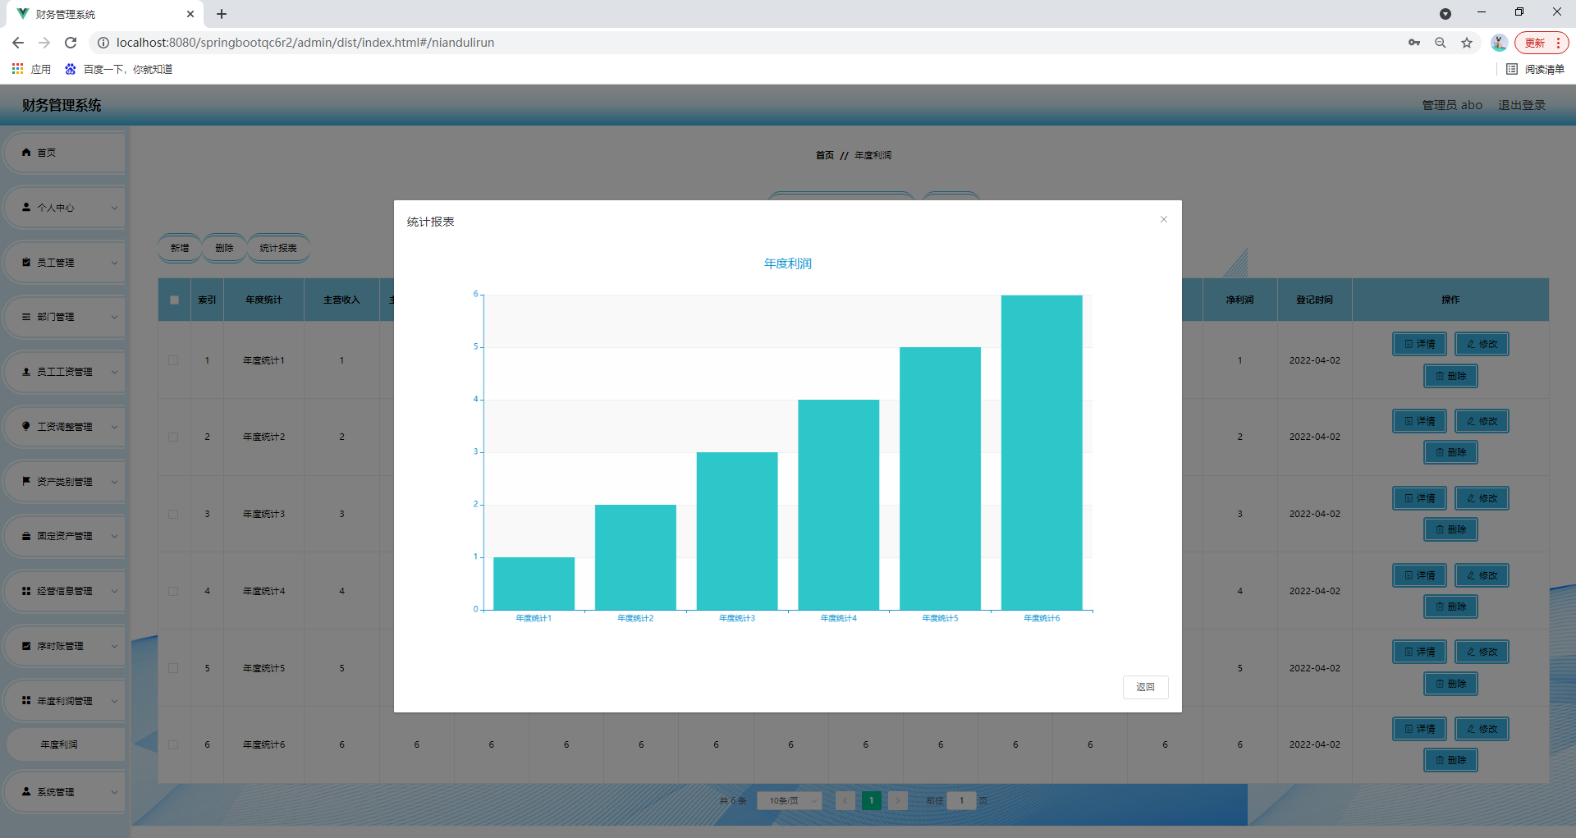Click the browser back arrow

click(x=18, y=43)
